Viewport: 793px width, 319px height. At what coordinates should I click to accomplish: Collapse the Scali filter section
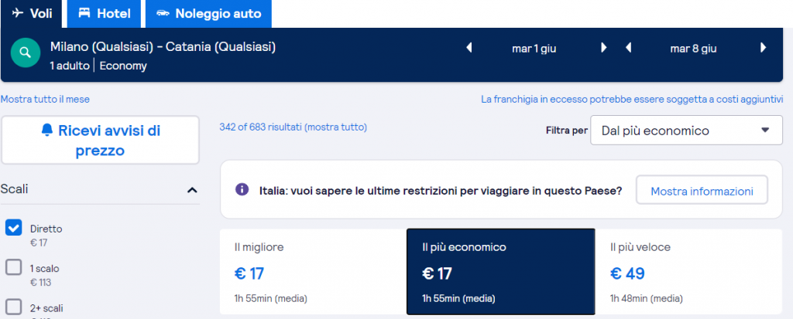click(x=192, y=190)
